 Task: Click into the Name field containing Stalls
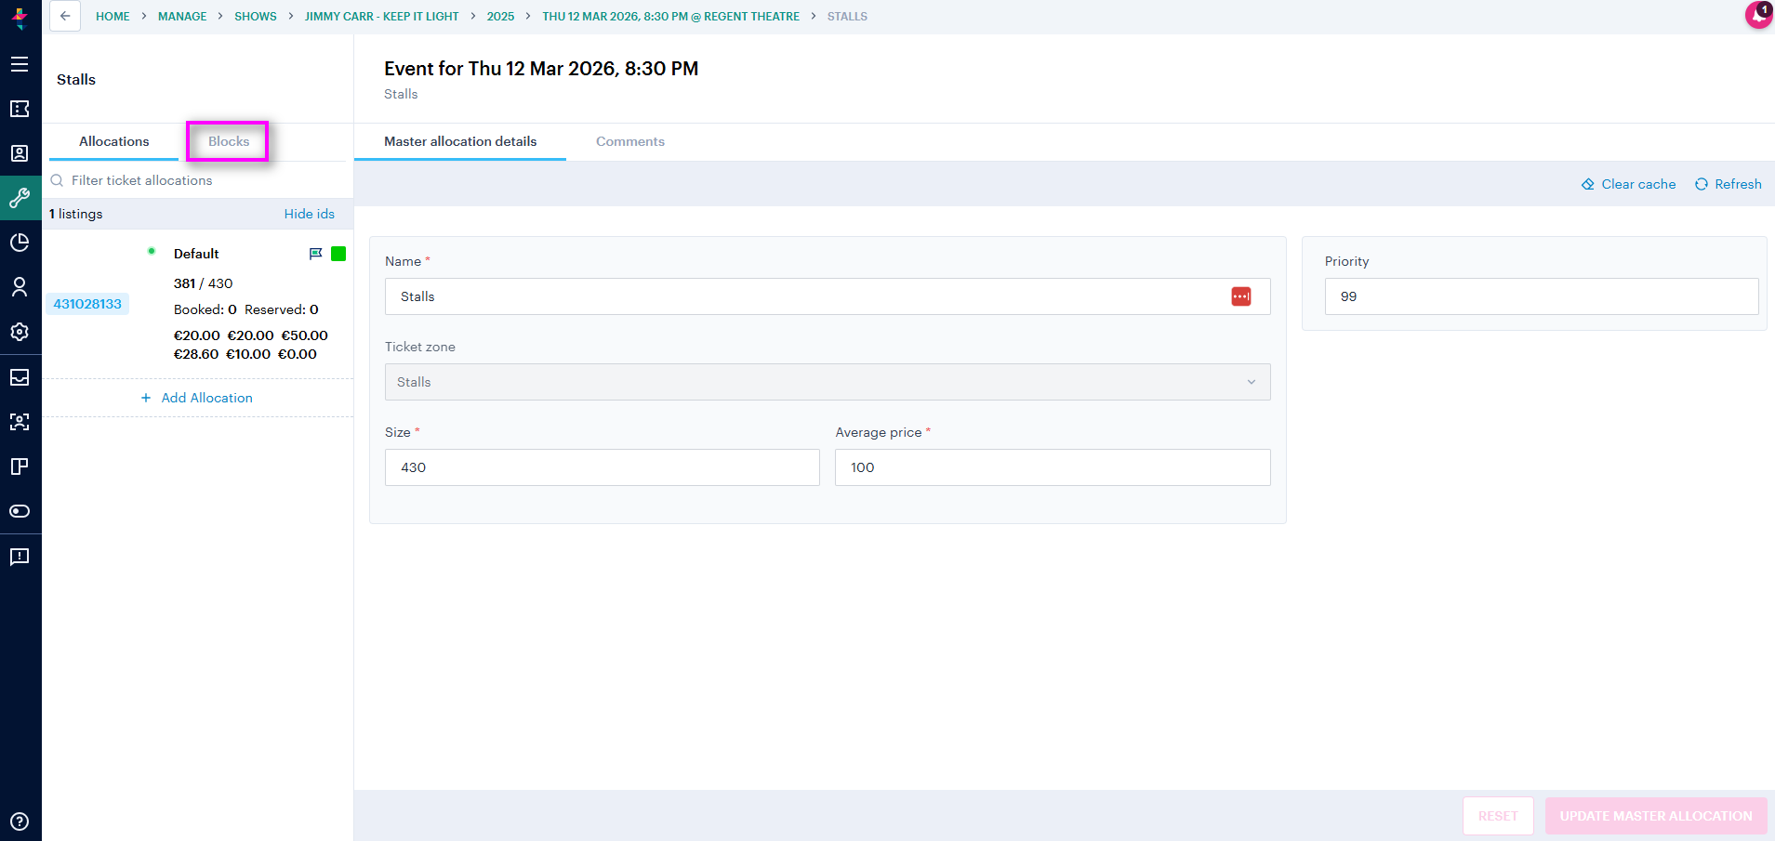[828, 296]
